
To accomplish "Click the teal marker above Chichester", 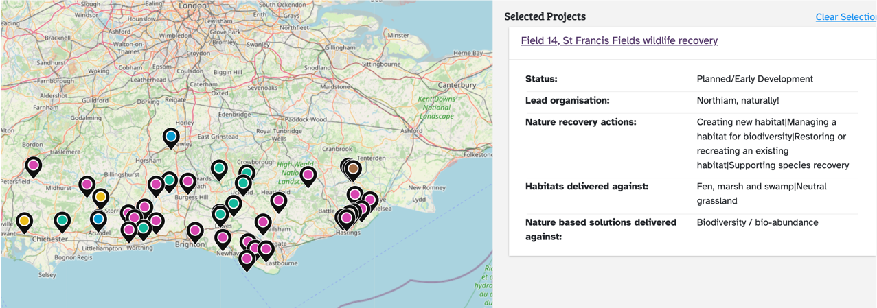I will (62, 220).
